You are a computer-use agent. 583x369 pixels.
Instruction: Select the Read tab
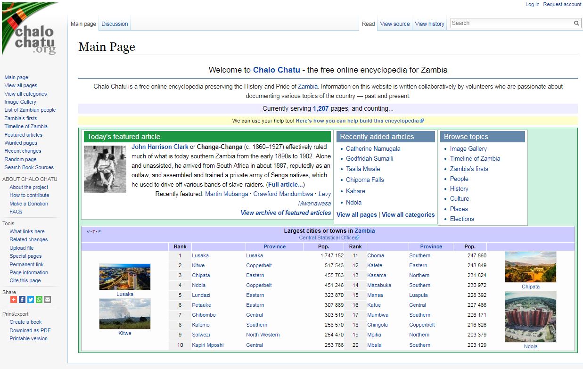point(369,24)
